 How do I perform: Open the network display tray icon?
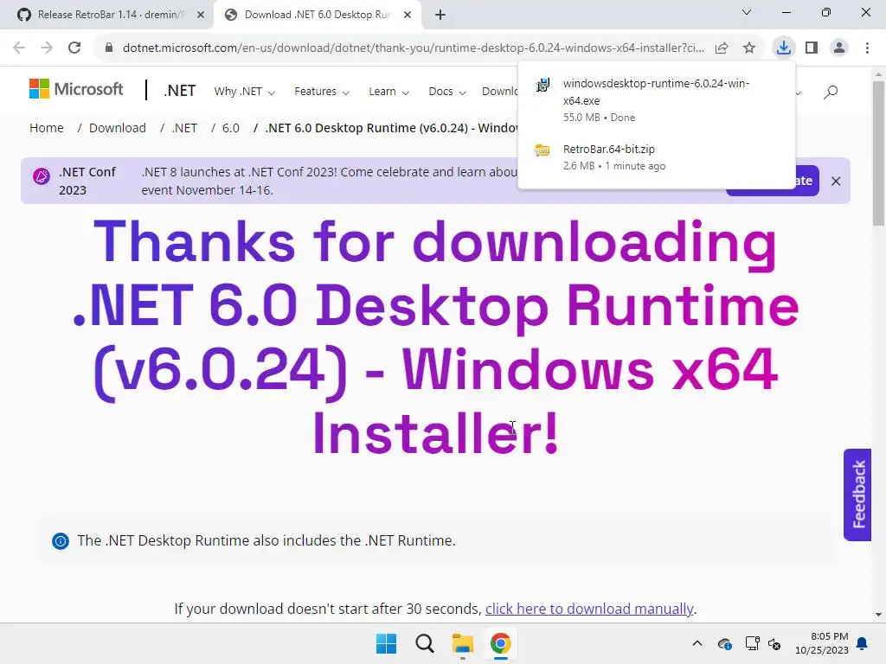[x=752, y=643]
